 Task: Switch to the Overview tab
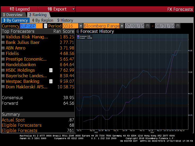pyautogui.click(x=14, y=15)
